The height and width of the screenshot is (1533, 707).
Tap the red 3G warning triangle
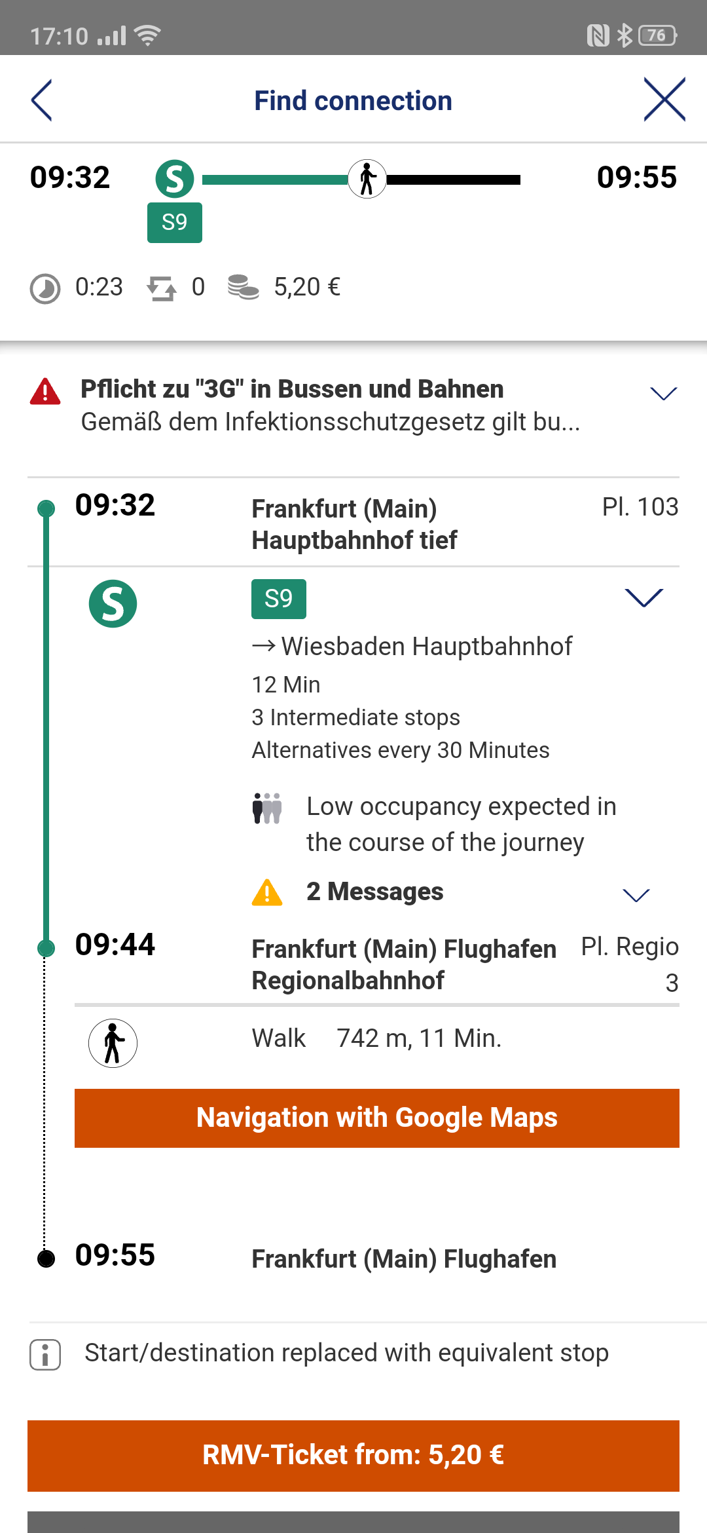click(x=45, y=392)
